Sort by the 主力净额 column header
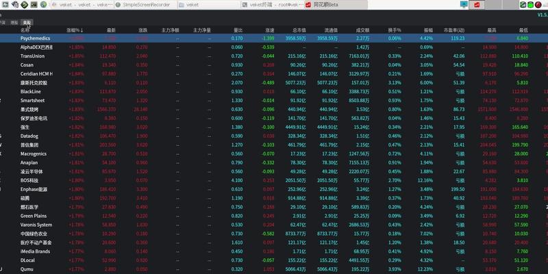Image resolution: width=548 pixels, height=274 pixels. tap(170, 30)
